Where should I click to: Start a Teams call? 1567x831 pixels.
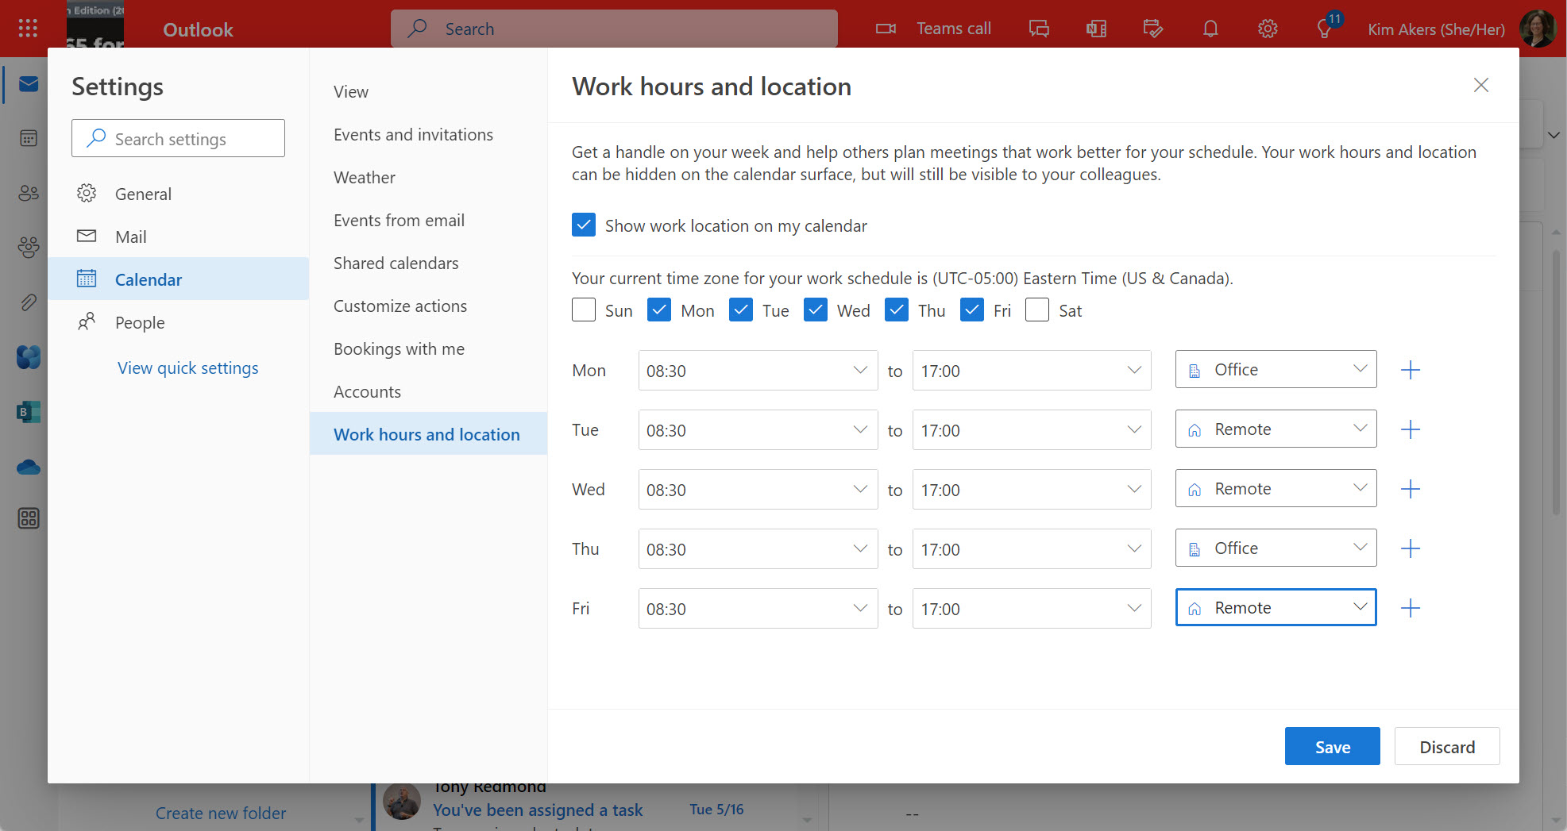[x=934, y=29]
